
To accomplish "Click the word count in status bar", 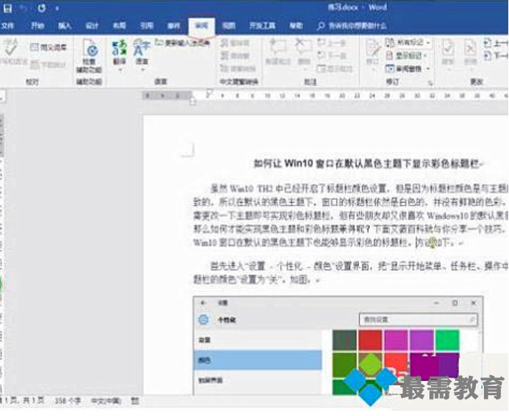I will [x=67, y=401].
